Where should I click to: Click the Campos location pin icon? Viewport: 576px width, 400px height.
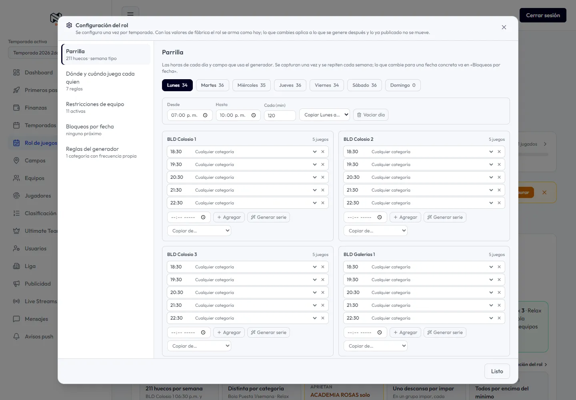(16, 160)
